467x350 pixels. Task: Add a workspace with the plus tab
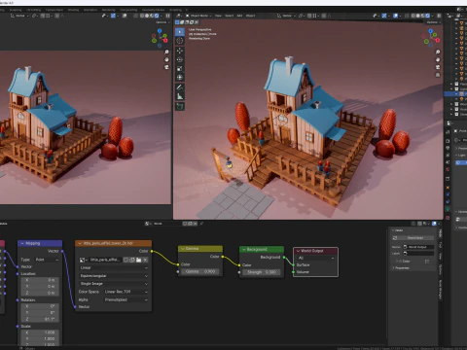coord(187,10)
